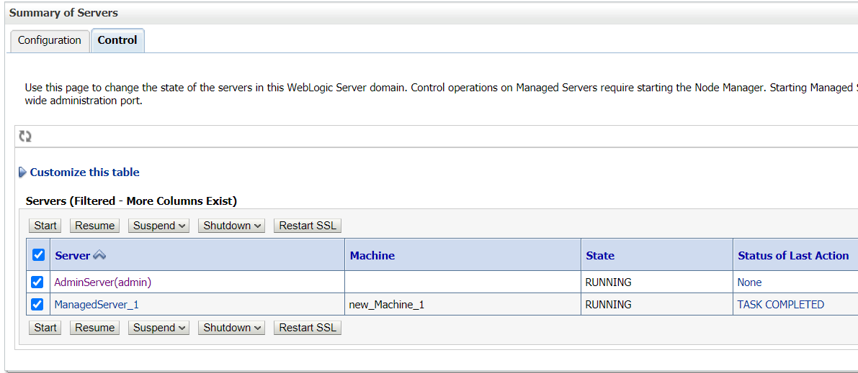Open the top Shutdown dropdown
This screenshot has height=373, width=858.
(x=231, y=226)
